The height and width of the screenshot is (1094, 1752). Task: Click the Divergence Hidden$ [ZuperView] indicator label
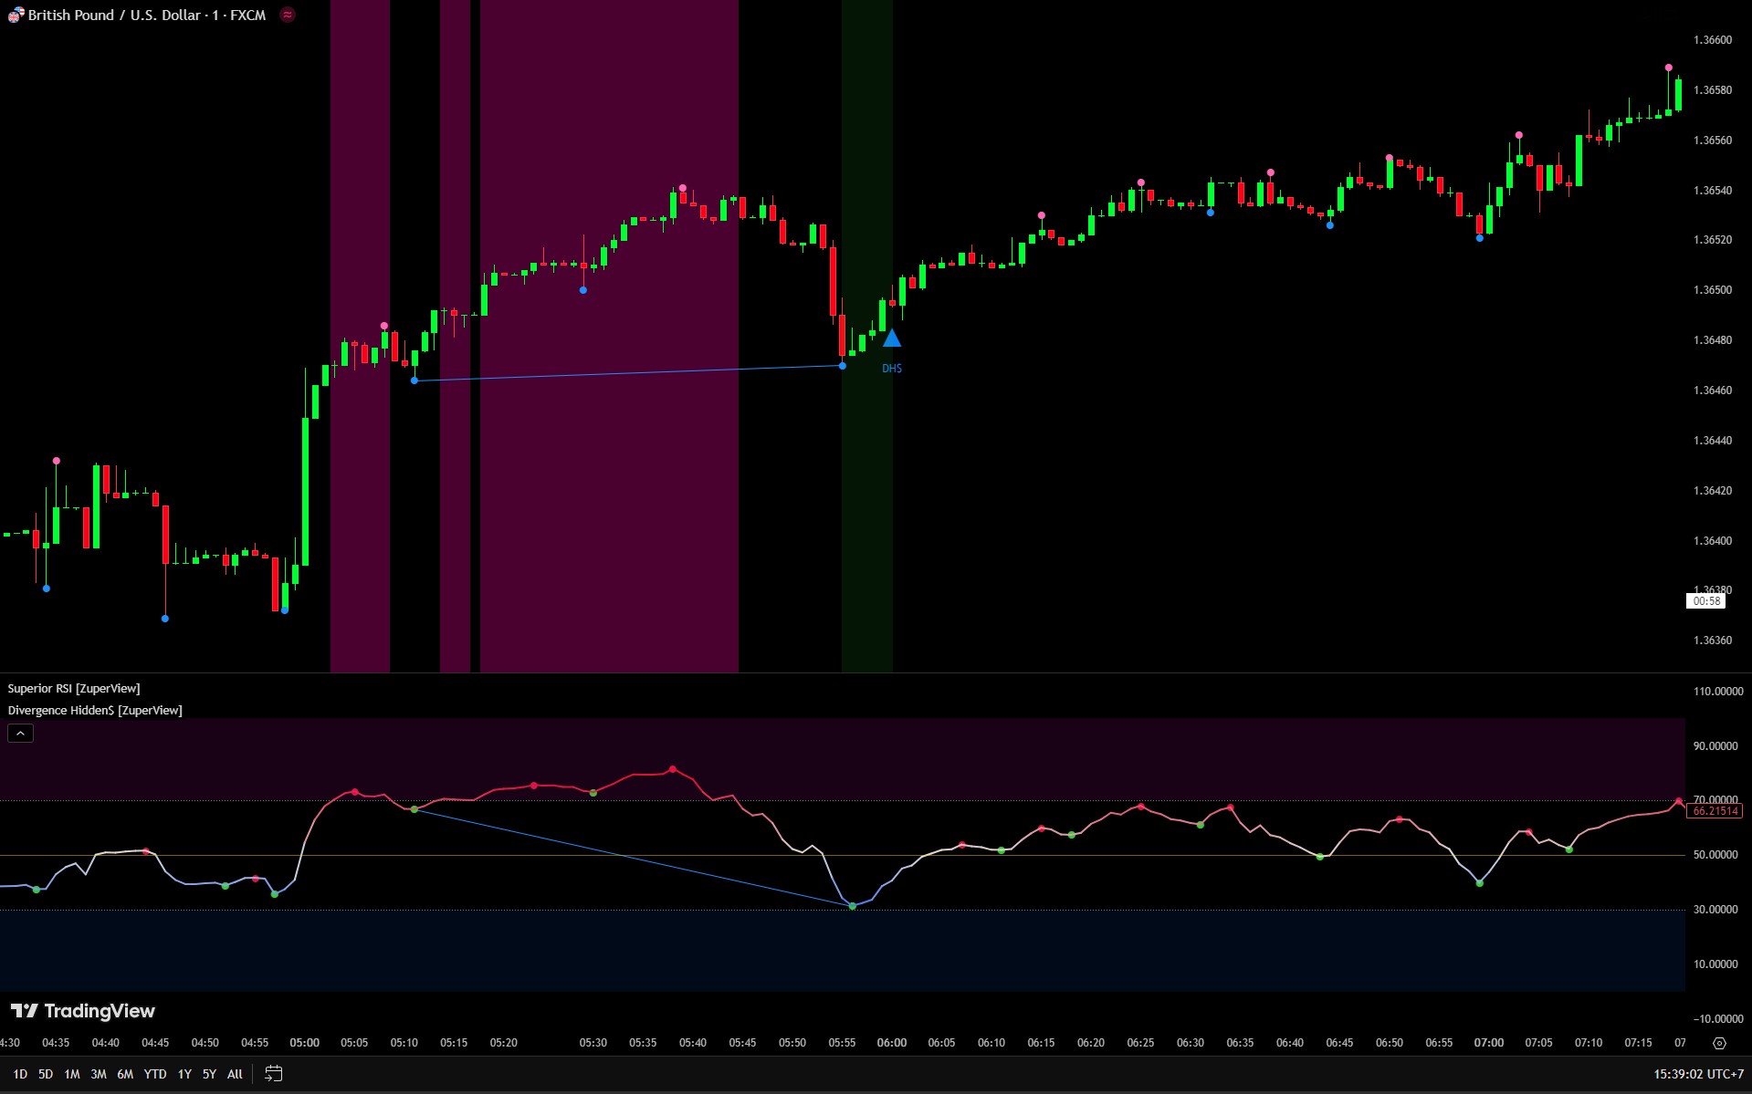pos(95,711)
